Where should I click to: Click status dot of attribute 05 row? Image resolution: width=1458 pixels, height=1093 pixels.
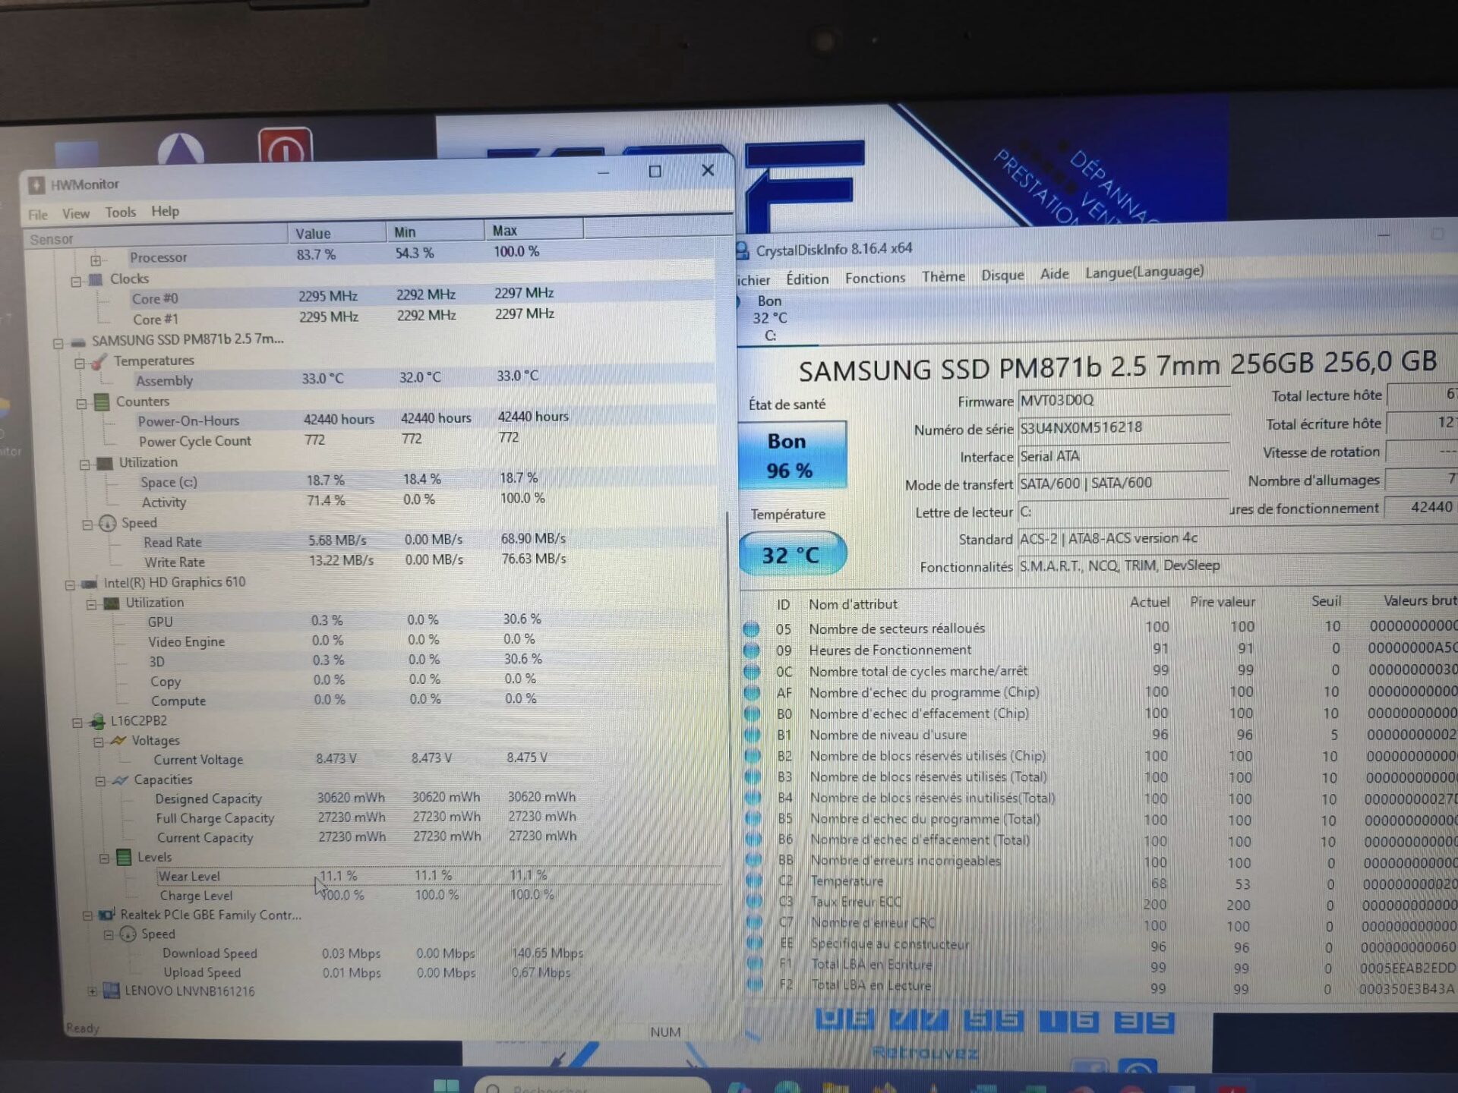pyautogui.click(x=751, y=629)
